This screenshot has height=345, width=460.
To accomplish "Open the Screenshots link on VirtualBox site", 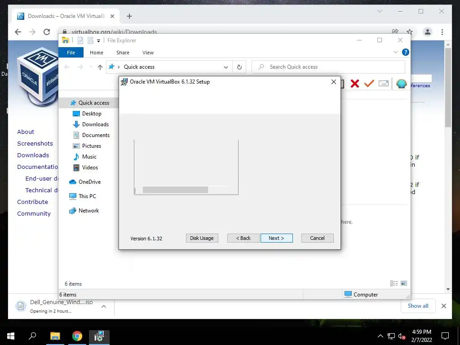I will click(x=35, y=143).
